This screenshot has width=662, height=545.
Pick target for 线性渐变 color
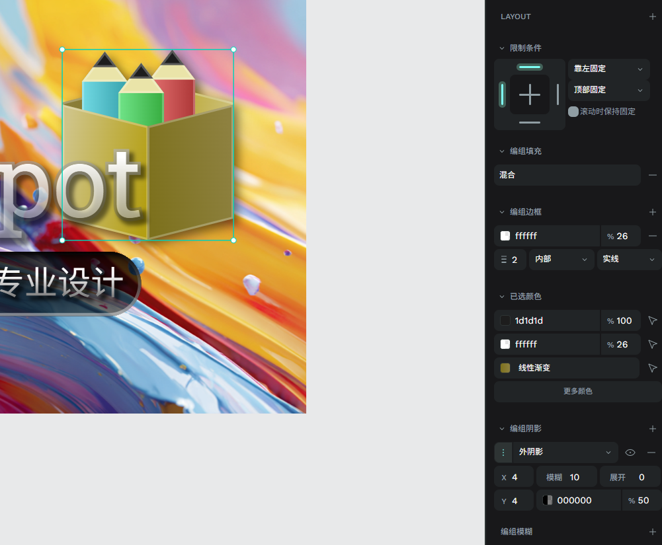click(652, 368)
